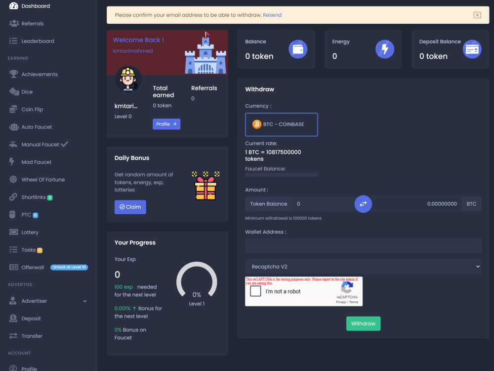Click the Dice icon in sidebar
The width and height of the screenshot is (494, 371).
pos(14,92)
